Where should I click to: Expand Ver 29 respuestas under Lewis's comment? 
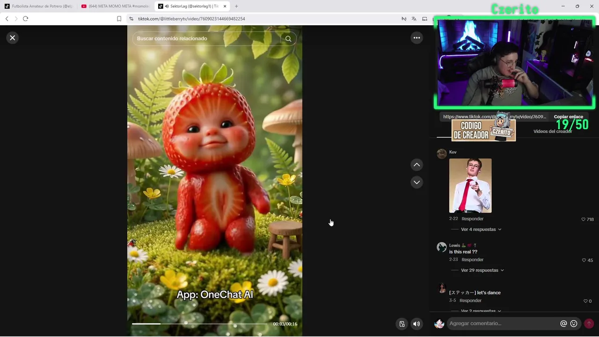(x=482, y=271)
